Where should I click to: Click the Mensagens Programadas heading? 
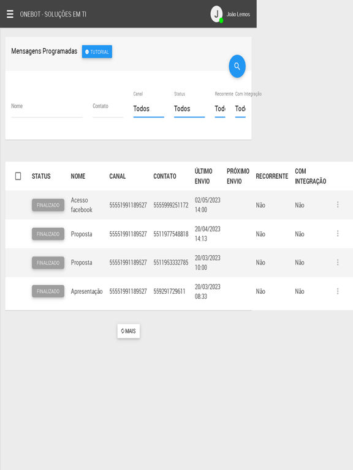click(44, 51)
